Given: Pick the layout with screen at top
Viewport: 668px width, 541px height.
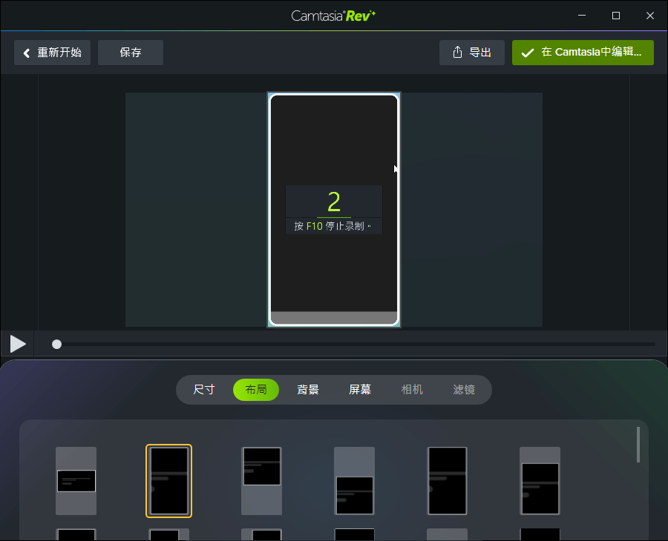Looking at the screenshot, I should (262, 481).
